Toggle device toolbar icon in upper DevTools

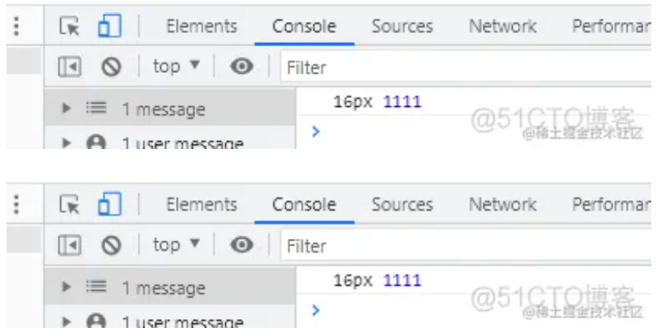tap(110, 26)
